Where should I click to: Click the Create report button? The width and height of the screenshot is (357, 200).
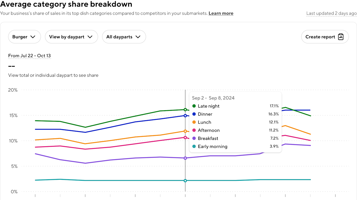click(x=325, y=37)
